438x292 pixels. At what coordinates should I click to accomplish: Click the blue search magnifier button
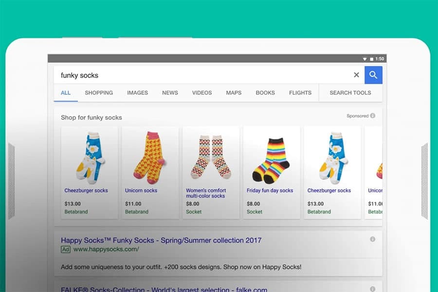tap(373, 75)
